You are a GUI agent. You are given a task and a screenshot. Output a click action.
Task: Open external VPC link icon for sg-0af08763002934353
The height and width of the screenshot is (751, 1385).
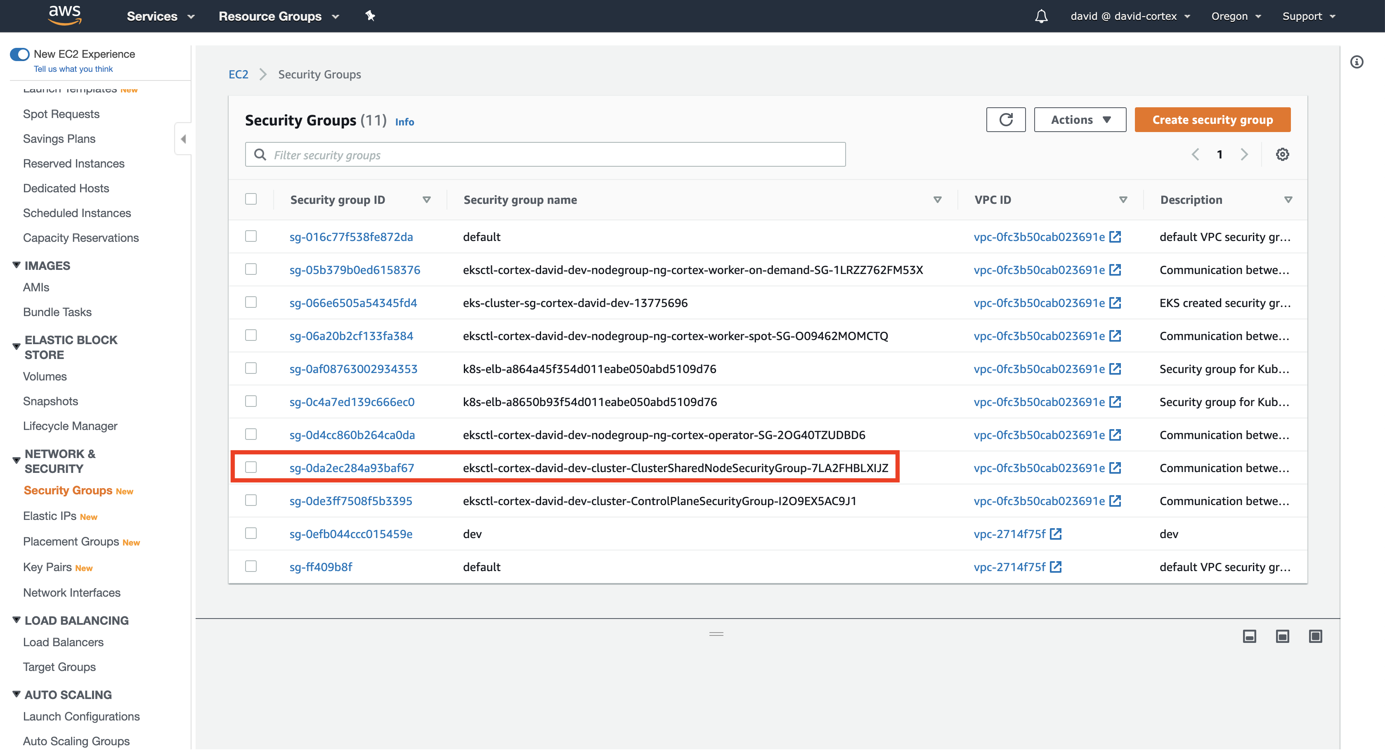(1115, 369)
